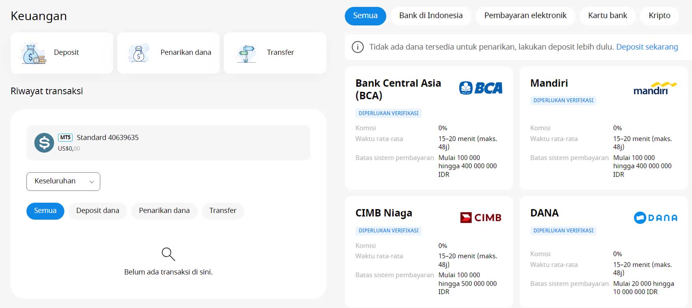Click the Transfer signpost icon
Image resolution: width=692 pixels, height=308 pixels.
tap(246, 53)
